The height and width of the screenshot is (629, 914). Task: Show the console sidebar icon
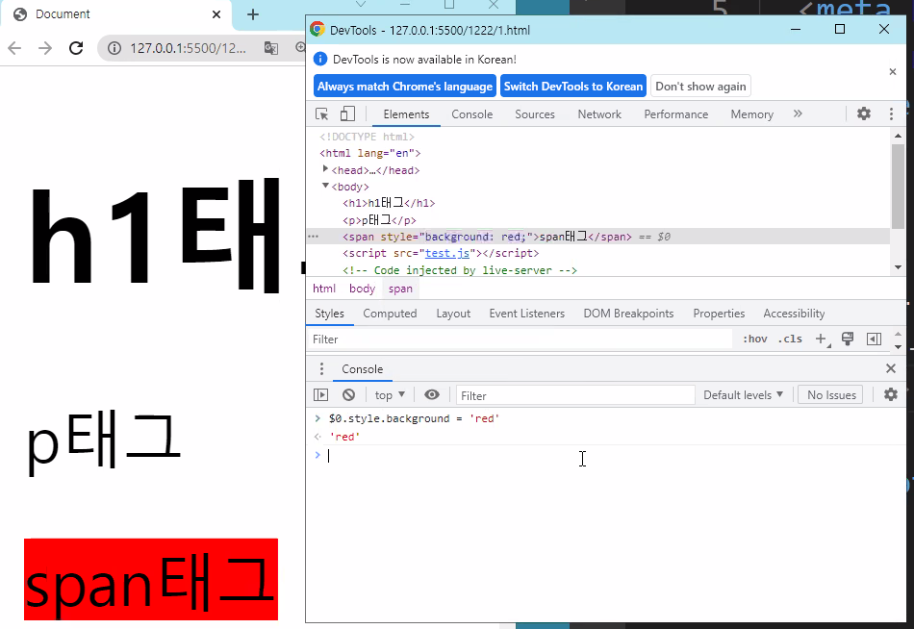pos(321,395)
